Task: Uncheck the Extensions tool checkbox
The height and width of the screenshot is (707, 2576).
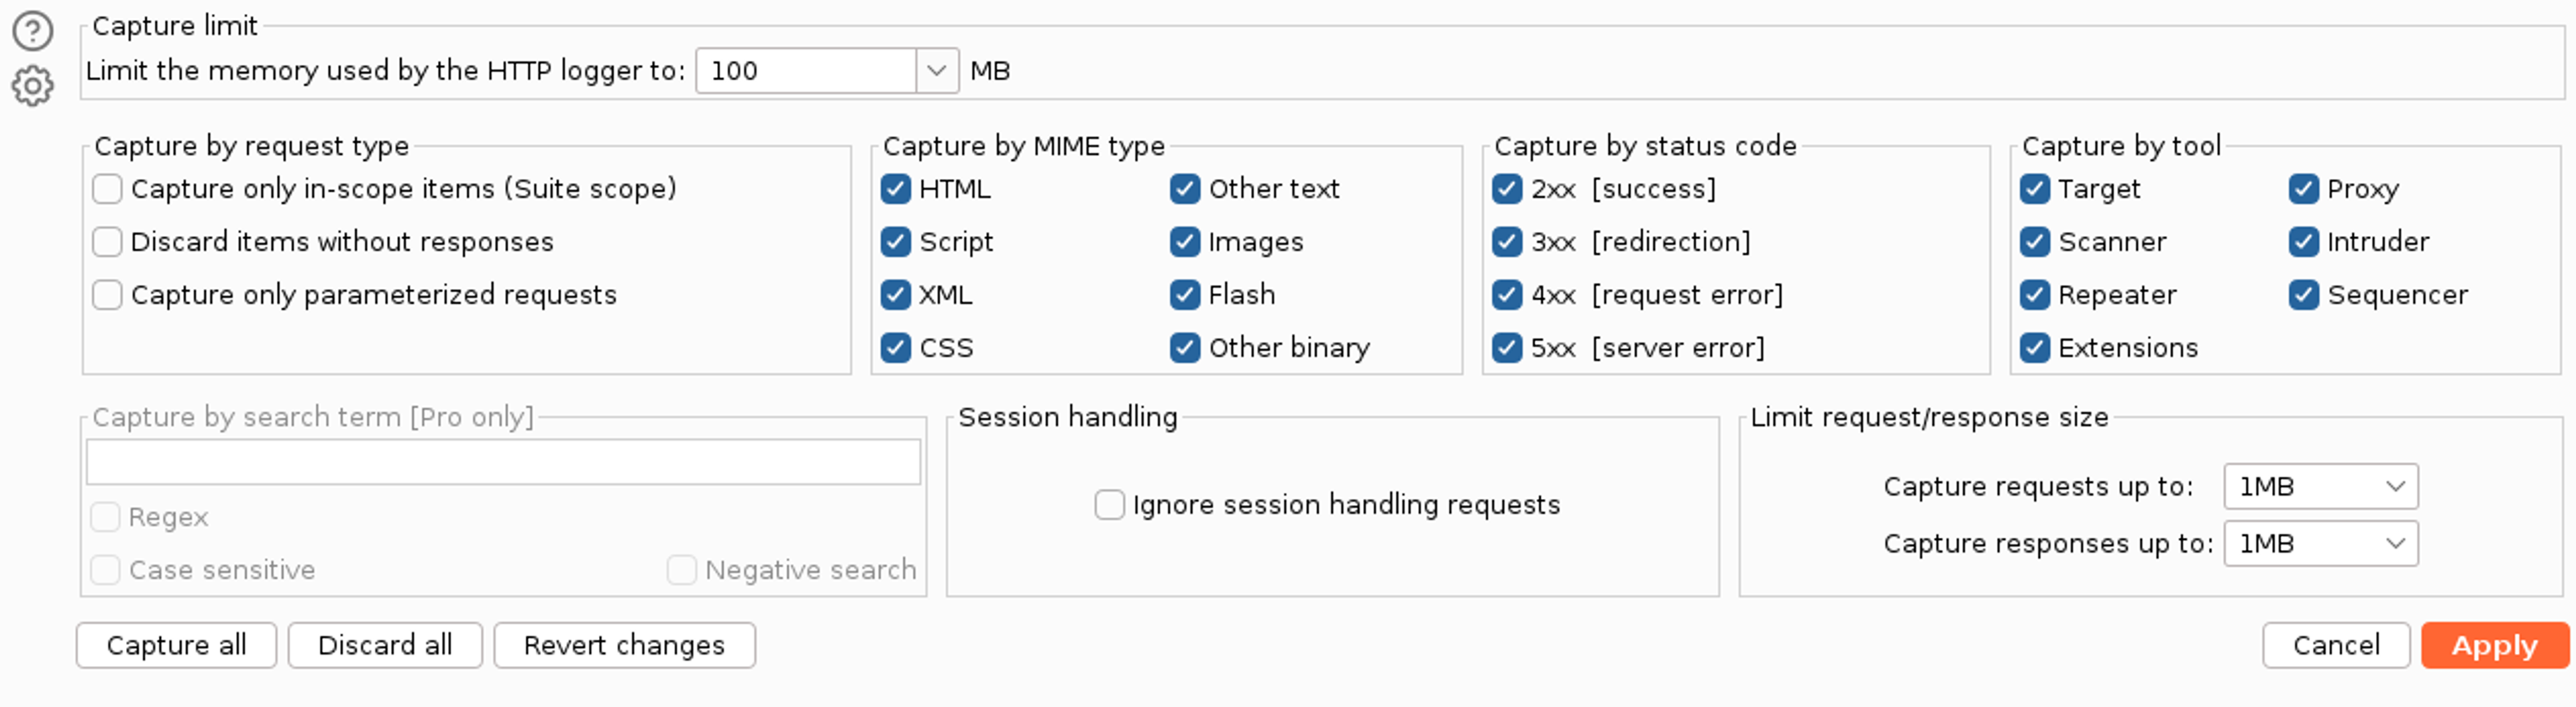Action: click(x=2034, y=348)
